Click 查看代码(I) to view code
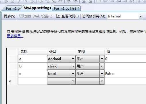 point(68,16)
